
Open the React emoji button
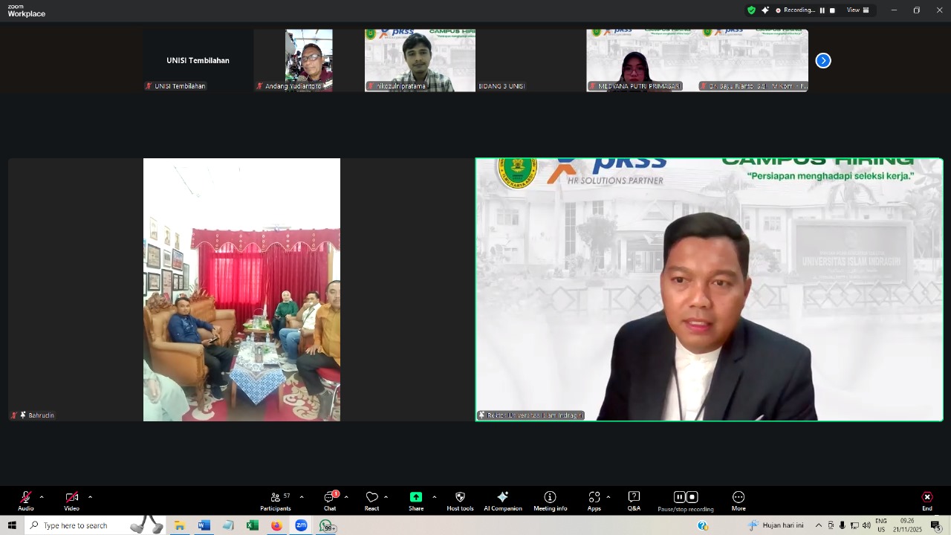pyautogui.click(x=371, y=501)
